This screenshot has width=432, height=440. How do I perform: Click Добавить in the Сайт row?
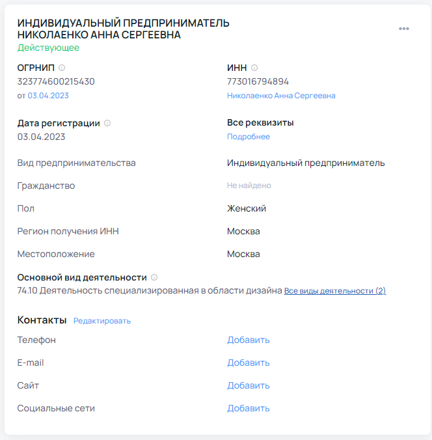[x=248, y=385]
